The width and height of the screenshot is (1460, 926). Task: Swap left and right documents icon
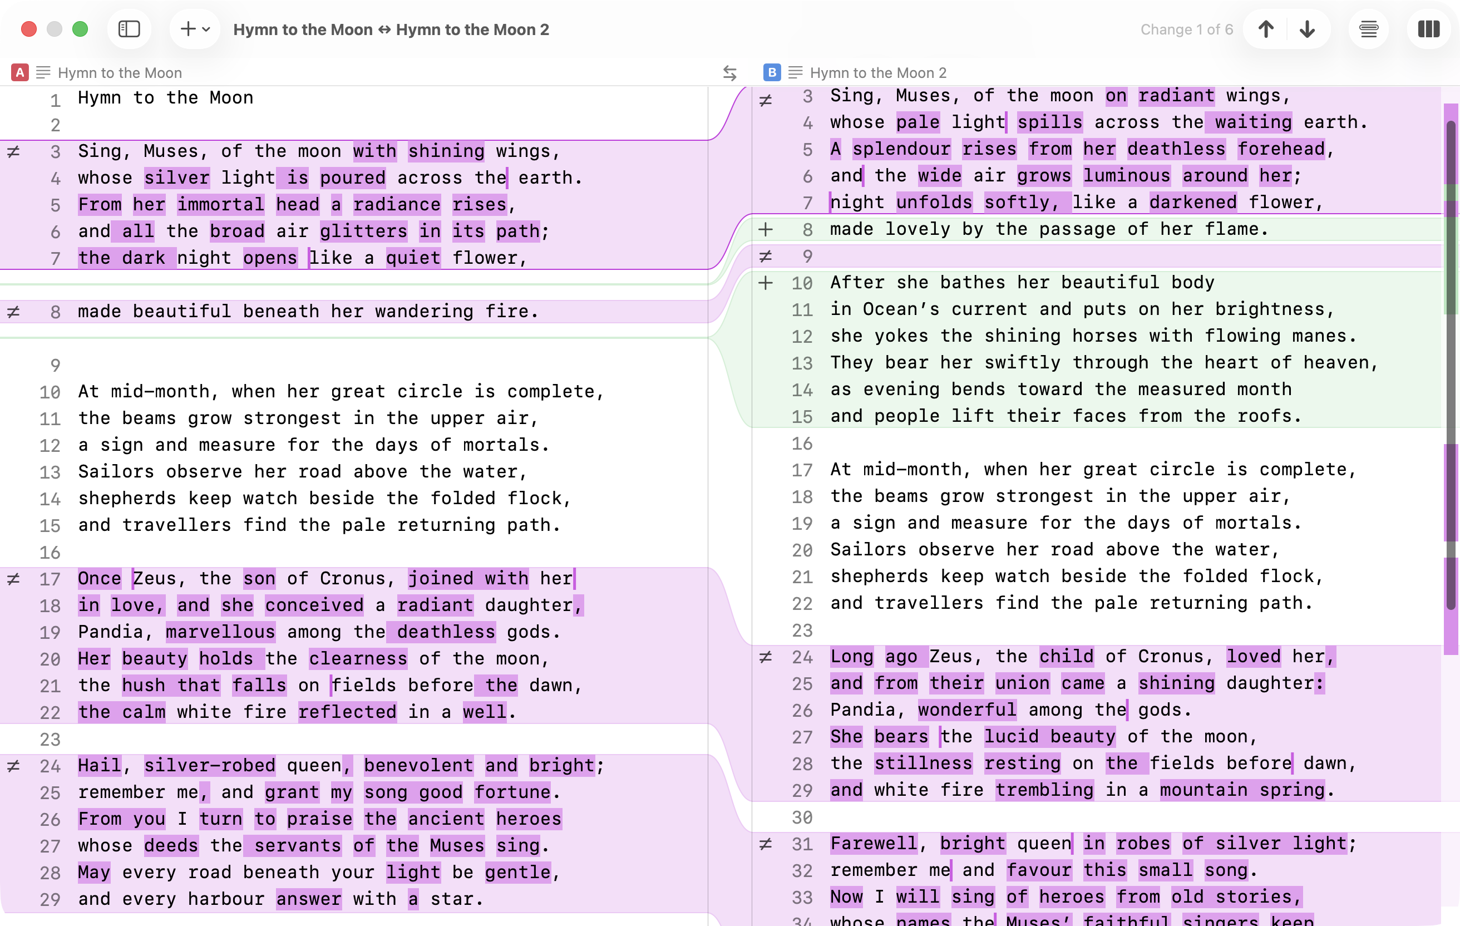tap(729, 73)
